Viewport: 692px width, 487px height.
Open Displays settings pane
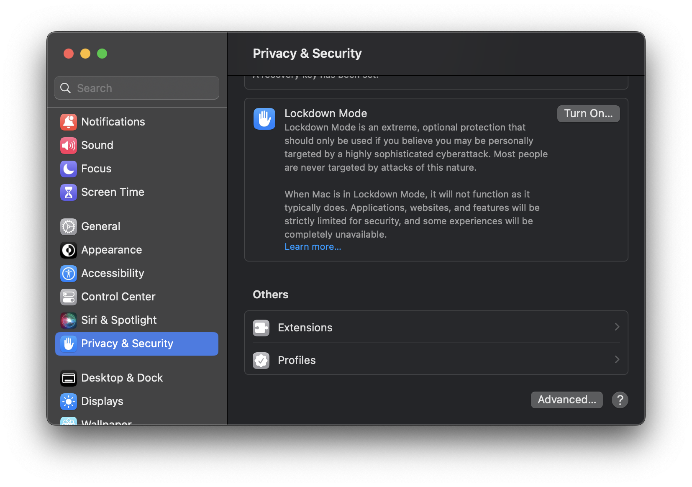102,401
